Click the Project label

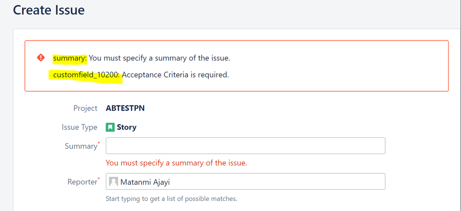click(x=85, y=108)
